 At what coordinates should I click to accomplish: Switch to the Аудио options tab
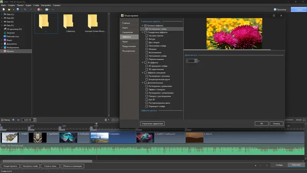click(125, 28)
